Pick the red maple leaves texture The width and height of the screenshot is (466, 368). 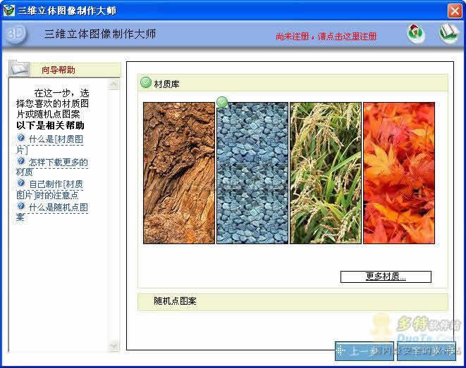(x=398, y=173)
